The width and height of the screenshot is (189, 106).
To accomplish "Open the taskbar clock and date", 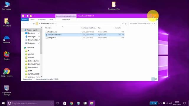I will [177, 103].
